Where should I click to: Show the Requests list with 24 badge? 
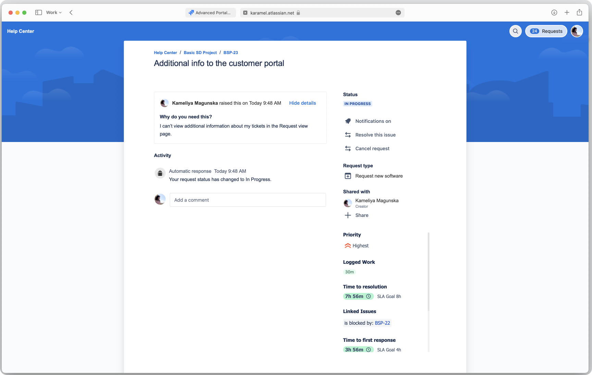(x=546, y=31)
